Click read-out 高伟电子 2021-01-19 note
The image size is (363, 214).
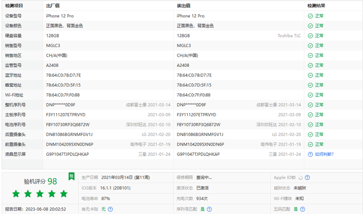[281, 144]
